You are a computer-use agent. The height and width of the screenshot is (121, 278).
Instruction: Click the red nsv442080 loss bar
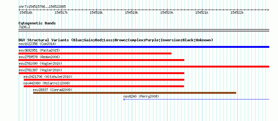point(104,86)
